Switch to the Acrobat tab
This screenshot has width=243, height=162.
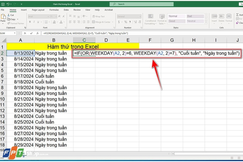pos(109,10)
